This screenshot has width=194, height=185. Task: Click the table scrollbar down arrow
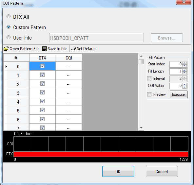(141, 128)
